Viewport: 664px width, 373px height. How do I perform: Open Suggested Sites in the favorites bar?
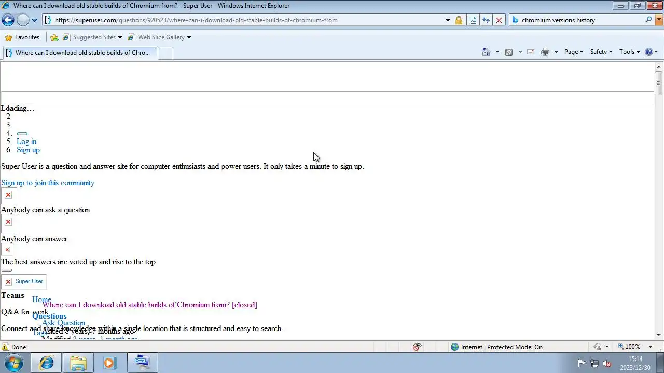pos(92,37)
